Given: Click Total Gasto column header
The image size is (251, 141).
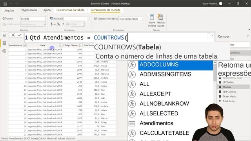Looking at the screenshot, I should (x=89, y=45).
